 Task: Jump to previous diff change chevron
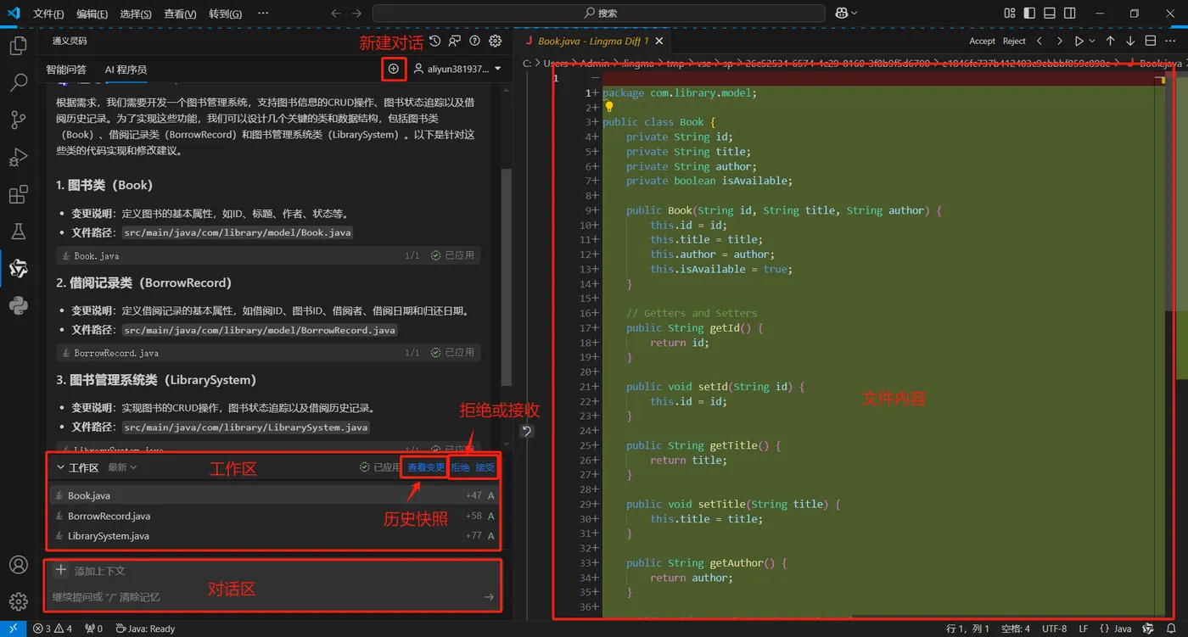click(x=1039, y=41)
